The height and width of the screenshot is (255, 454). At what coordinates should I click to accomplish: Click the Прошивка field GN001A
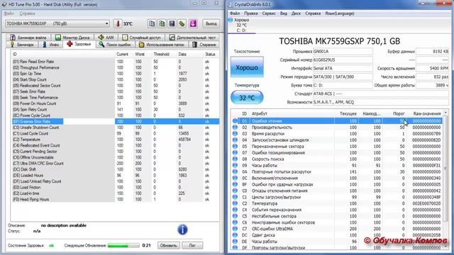[343, 52]
